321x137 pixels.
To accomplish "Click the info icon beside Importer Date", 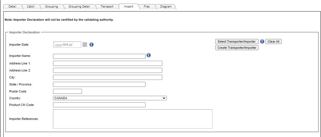I will [92, 45].
